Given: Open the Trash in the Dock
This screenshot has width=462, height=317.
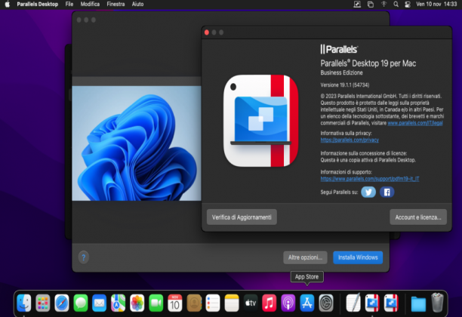Looking at the screenshot, I should [437, 303].
